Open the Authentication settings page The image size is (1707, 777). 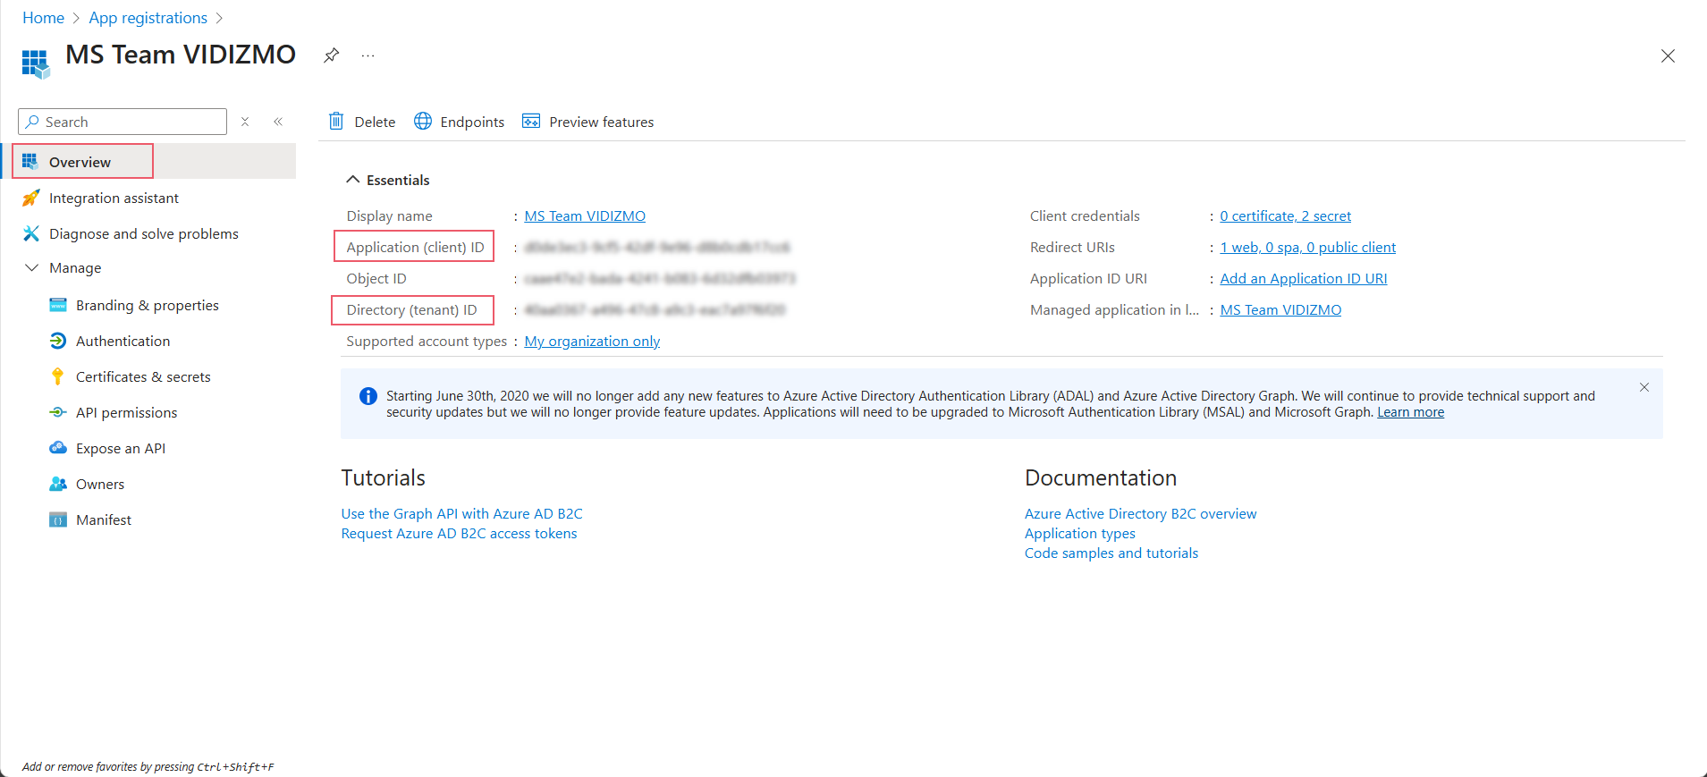(123, 342)
